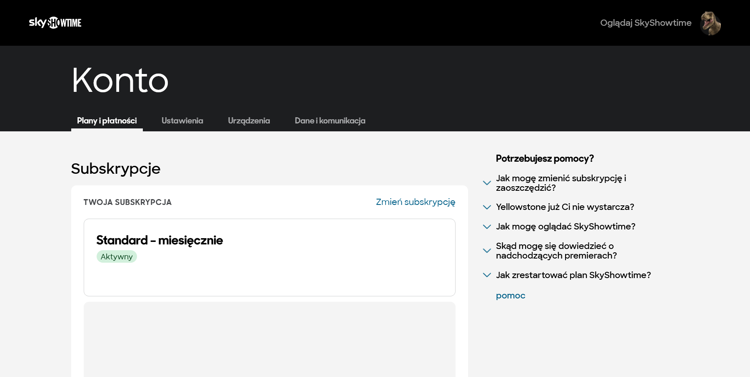
Task: Click chevron beside the Yellowstone question
Action: coord(486,207)
